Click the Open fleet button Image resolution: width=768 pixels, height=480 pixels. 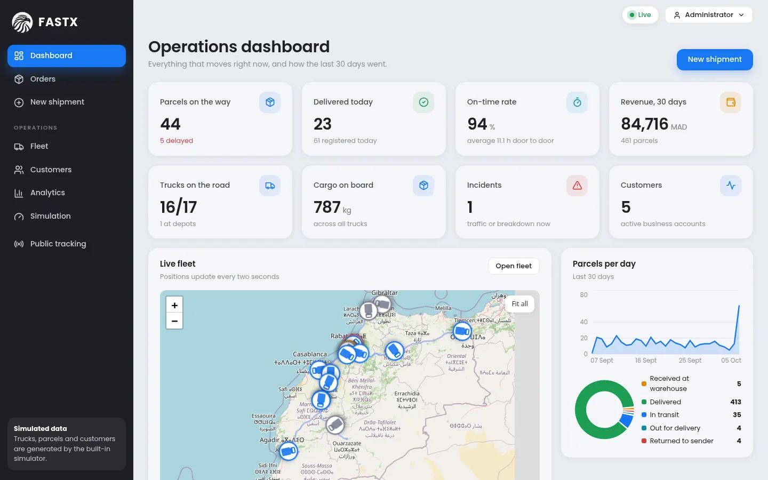pyautogui.click(x=514, y=266)
